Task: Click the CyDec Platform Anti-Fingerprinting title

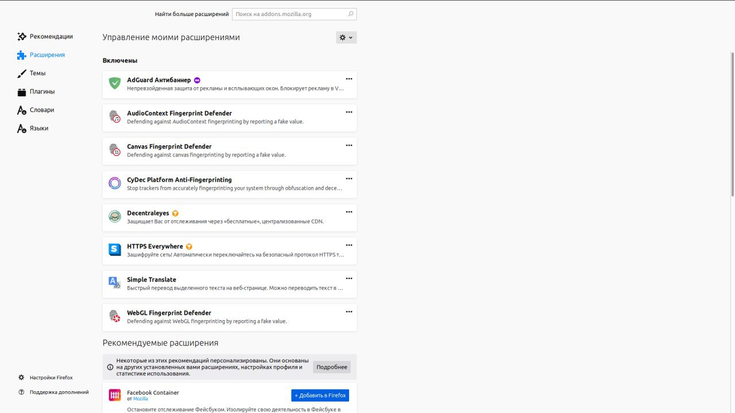Action: tap(179, 180)
